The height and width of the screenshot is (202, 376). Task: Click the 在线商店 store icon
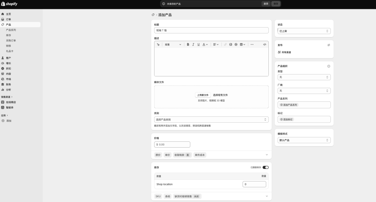point(3,102)
